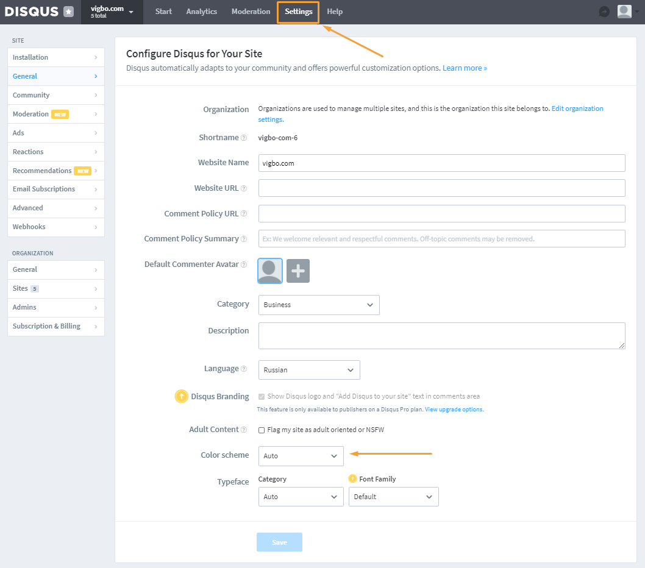
Task: Open Sites list in Organization section
Action: [x=56, y=288]
